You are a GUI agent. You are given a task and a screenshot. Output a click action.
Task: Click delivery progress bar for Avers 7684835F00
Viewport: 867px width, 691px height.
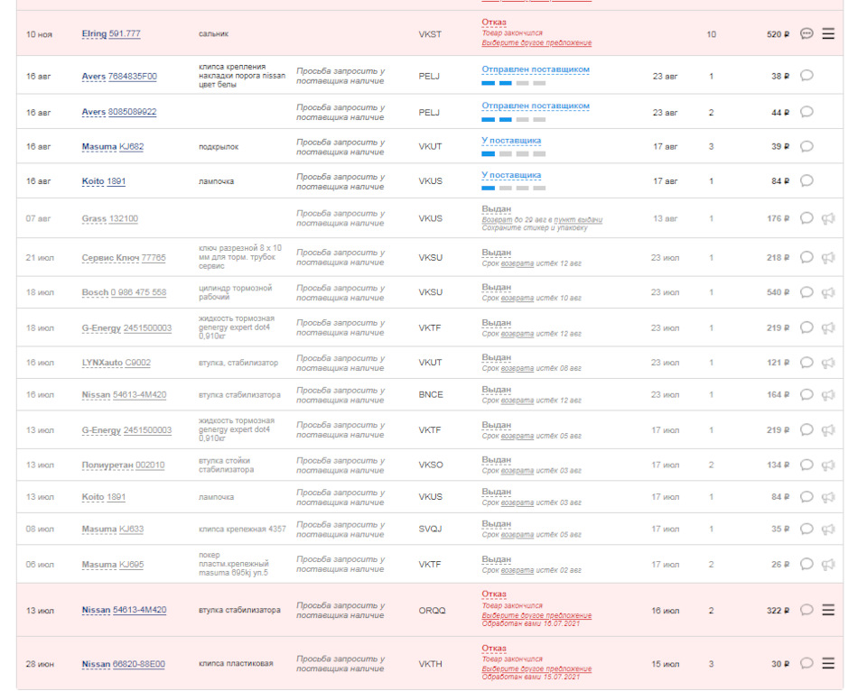tap(514, 83)
